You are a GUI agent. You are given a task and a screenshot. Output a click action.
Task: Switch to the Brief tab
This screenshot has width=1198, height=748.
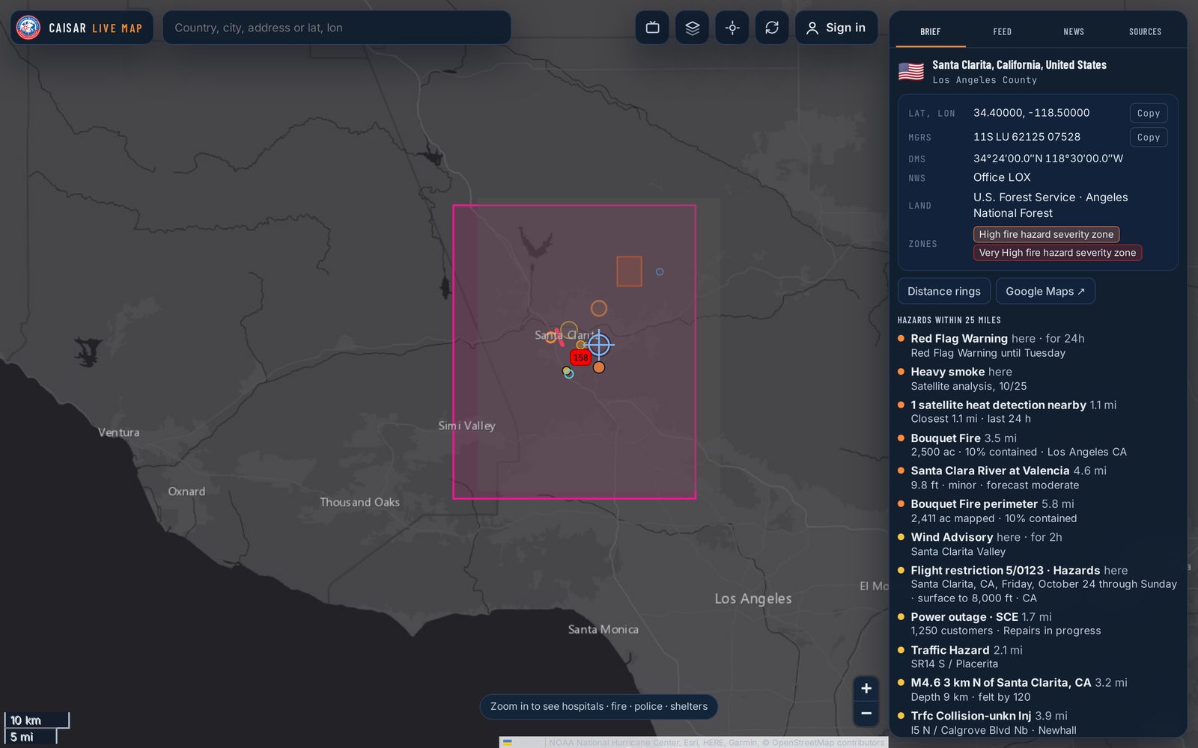click(930, 31)
